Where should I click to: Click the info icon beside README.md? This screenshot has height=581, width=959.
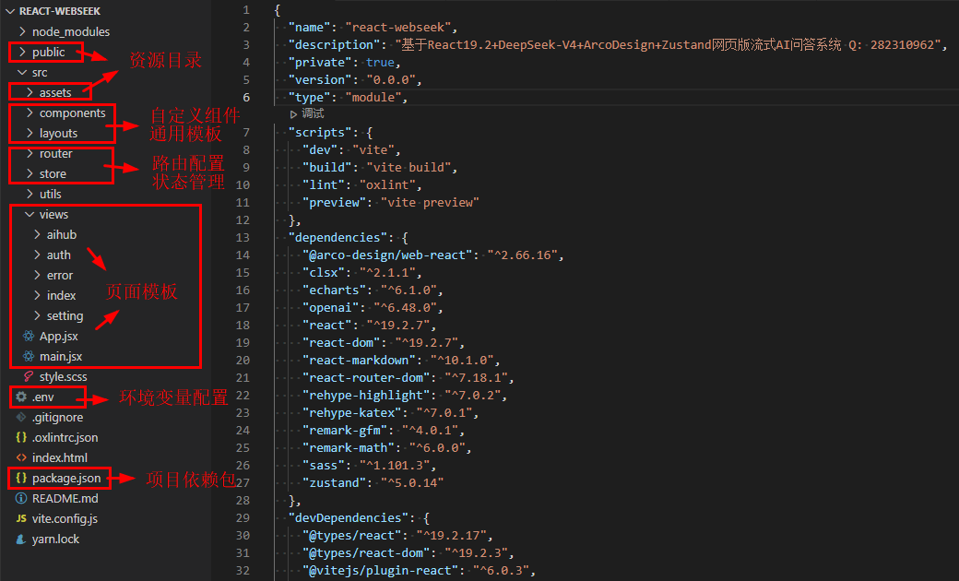[x=21, y=498]
